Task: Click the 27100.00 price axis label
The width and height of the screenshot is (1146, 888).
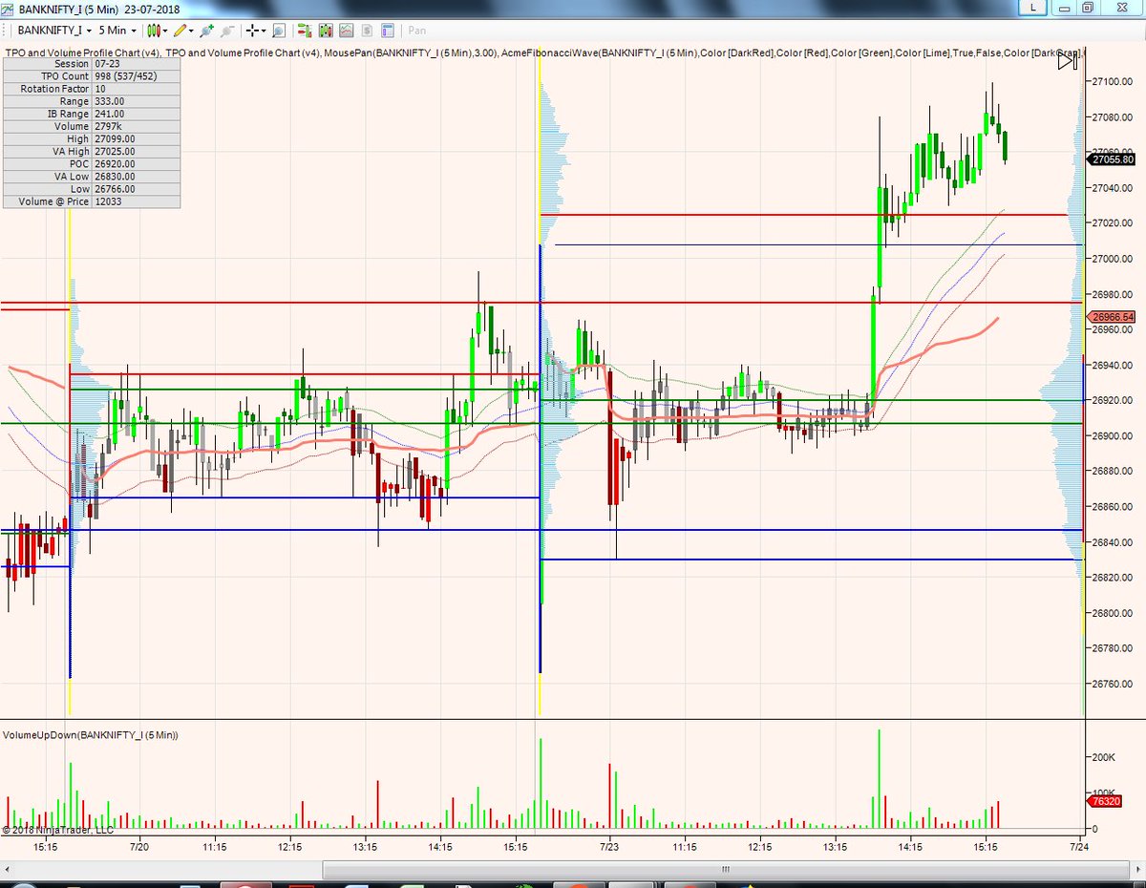Action: (1113, 81)
